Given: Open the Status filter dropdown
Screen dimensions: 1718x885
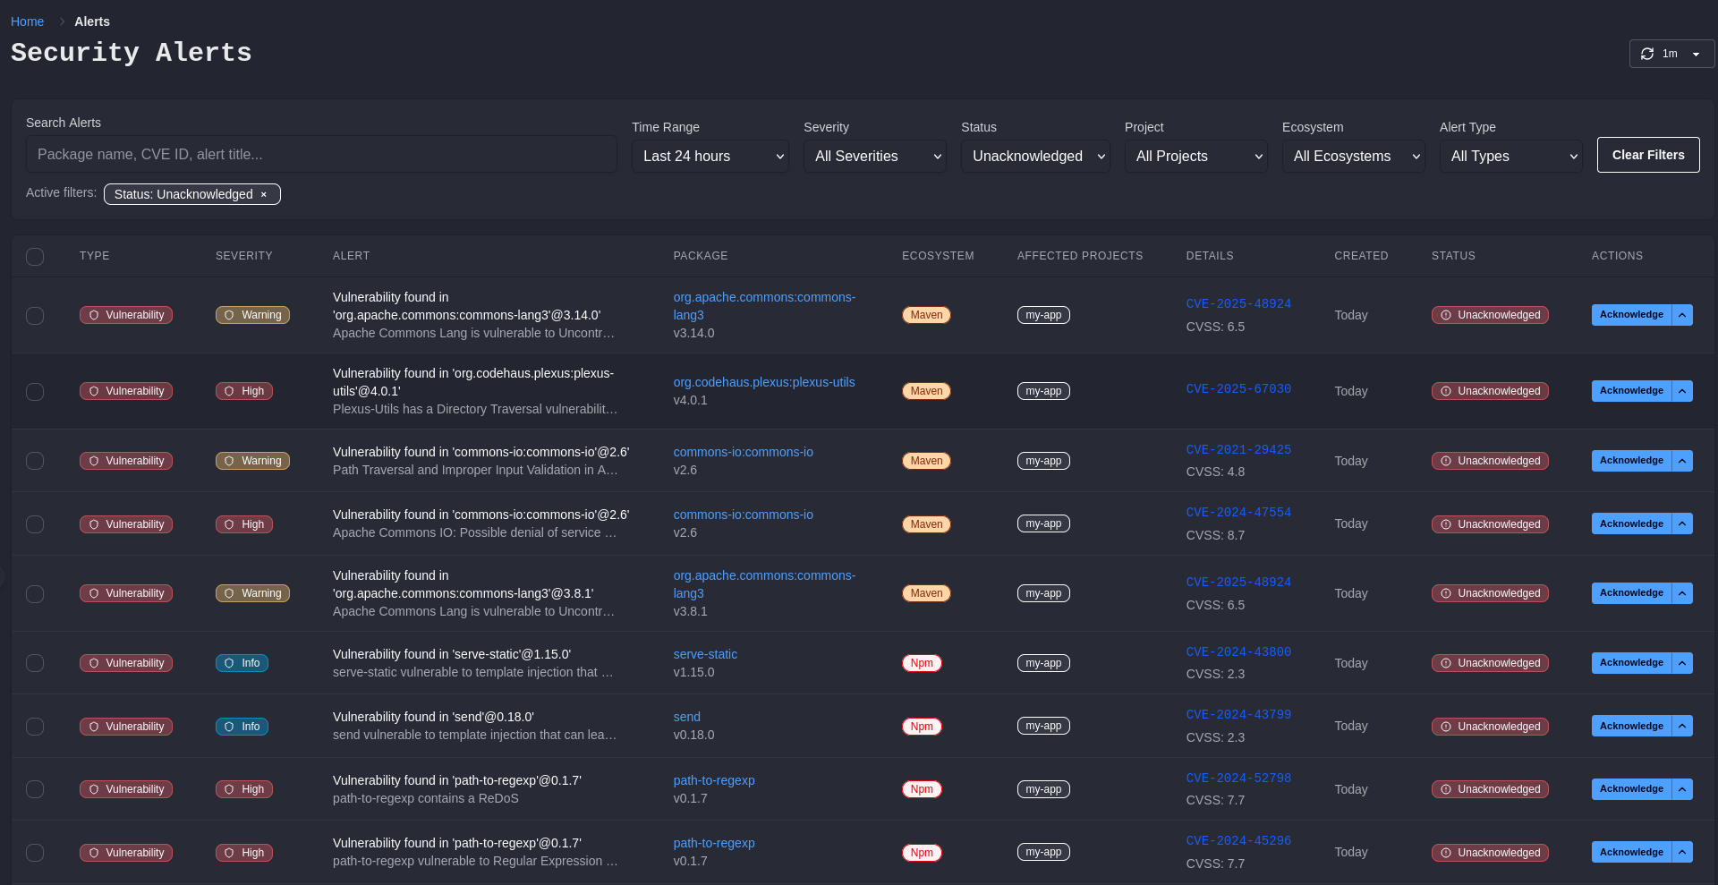Looking at the screenshot, I should (1035, 156).
